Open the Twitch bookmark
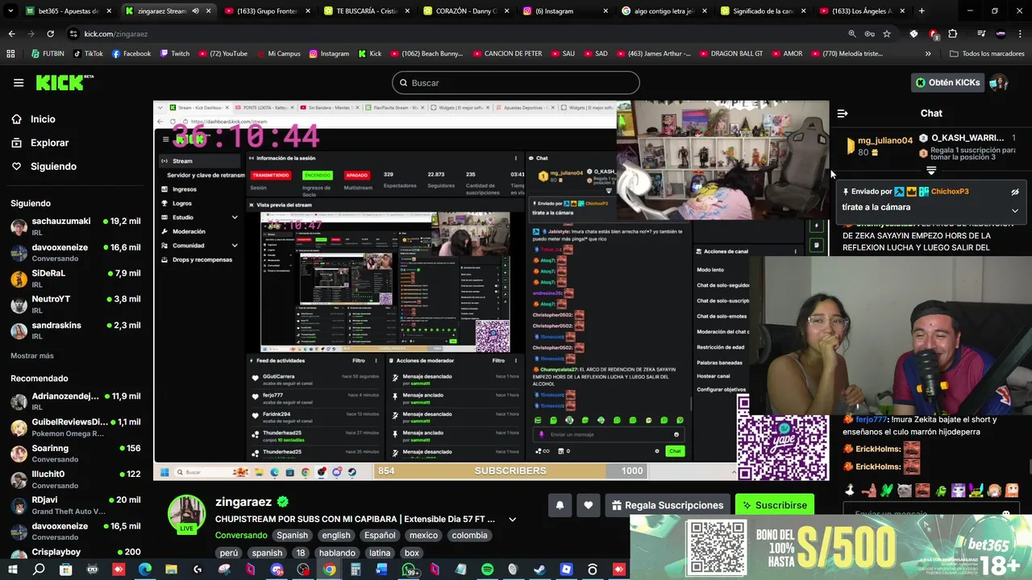The height and width of the screenshot is (580, 1032). click(x=175, y=53)
